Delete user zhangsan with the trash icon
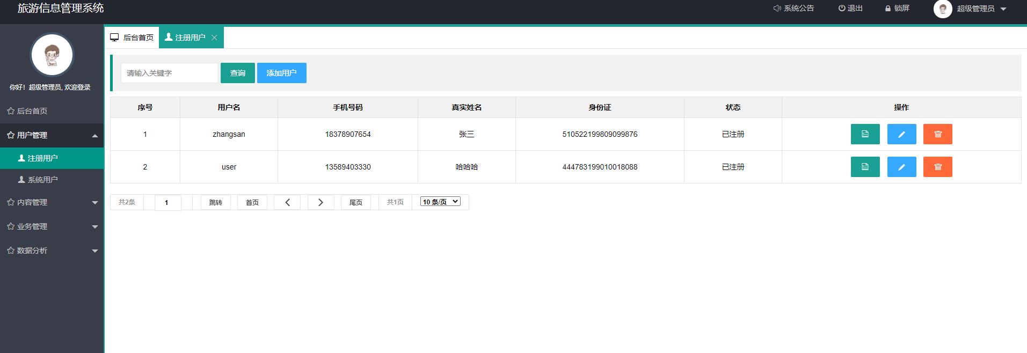This screenshot has width=1027, height=353. click(x=937, y=134)
